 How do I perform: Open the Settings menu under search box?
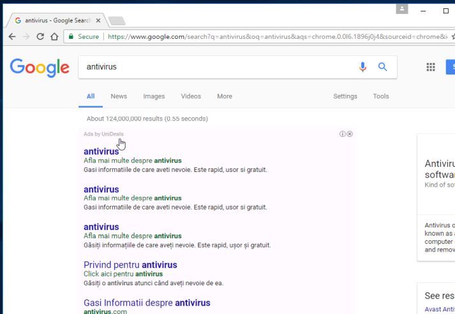click(x=345, y=96)
